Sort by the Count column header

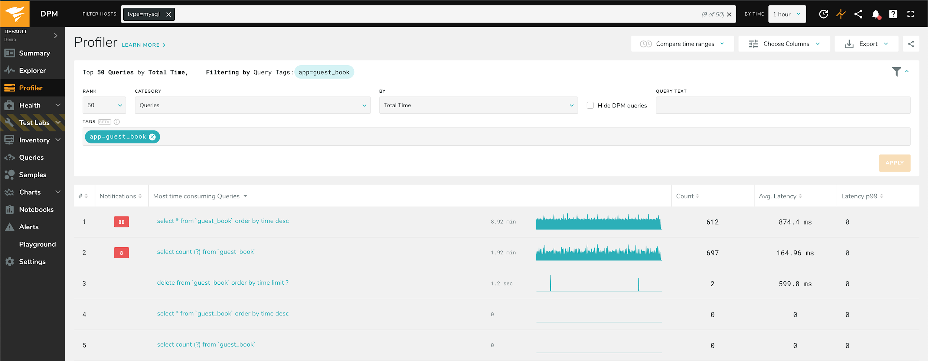click(x=687, y=196)
